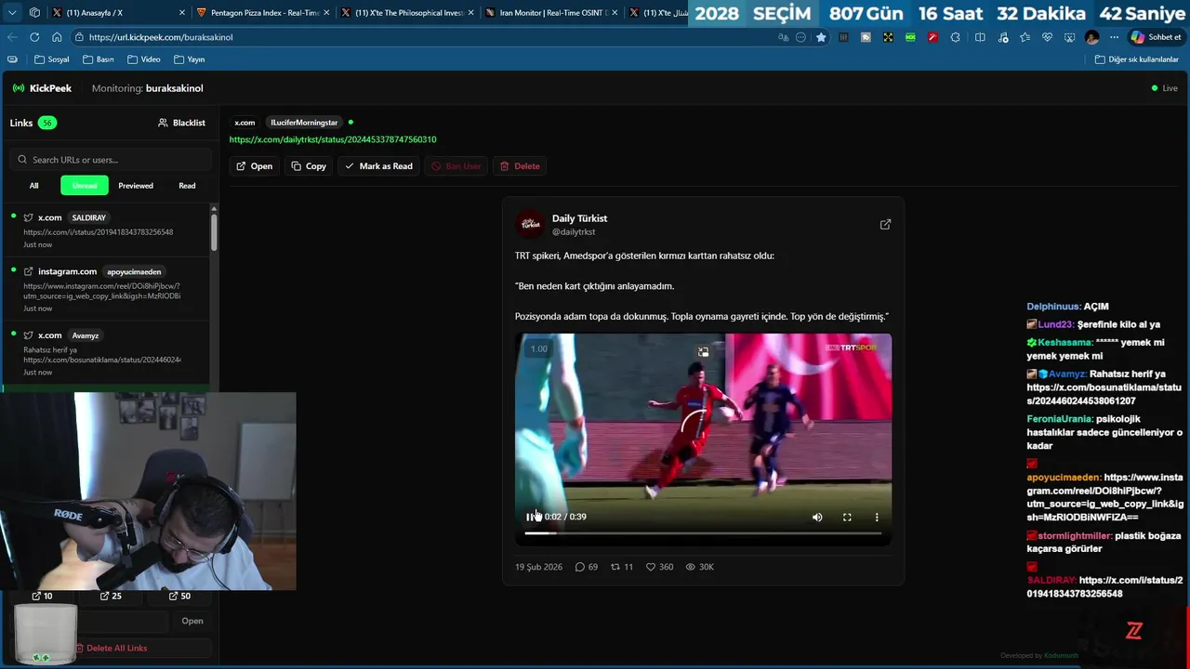Open Diğer sık kullanılanlar folder
The width and height of the screenshot is (1190, 669).
tap(1137, 59)
